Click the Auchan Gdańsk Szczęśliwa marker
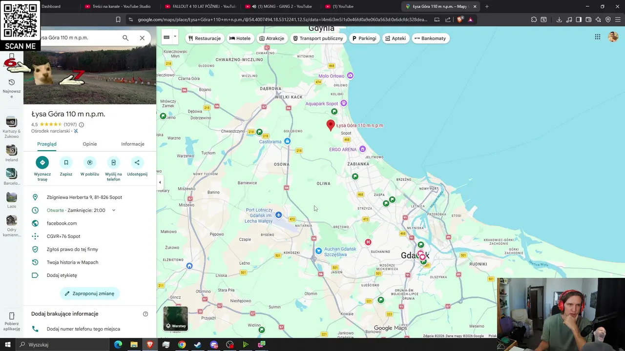Screen dimensions: 625x351 (x=318, y=251)
